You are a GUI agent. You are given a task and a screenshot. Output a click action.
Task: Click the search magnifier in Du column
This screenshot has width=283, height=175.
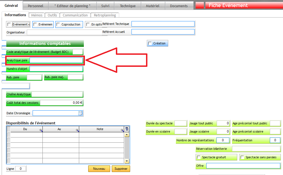(41, 130)
